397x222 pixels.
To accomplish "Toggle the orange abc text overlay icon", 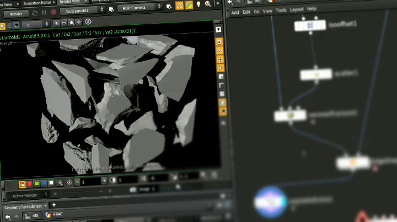I will click(219, 51).
